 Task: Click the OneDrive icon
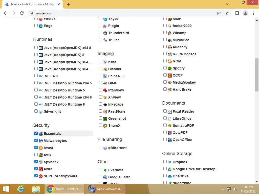pos(170,176)
